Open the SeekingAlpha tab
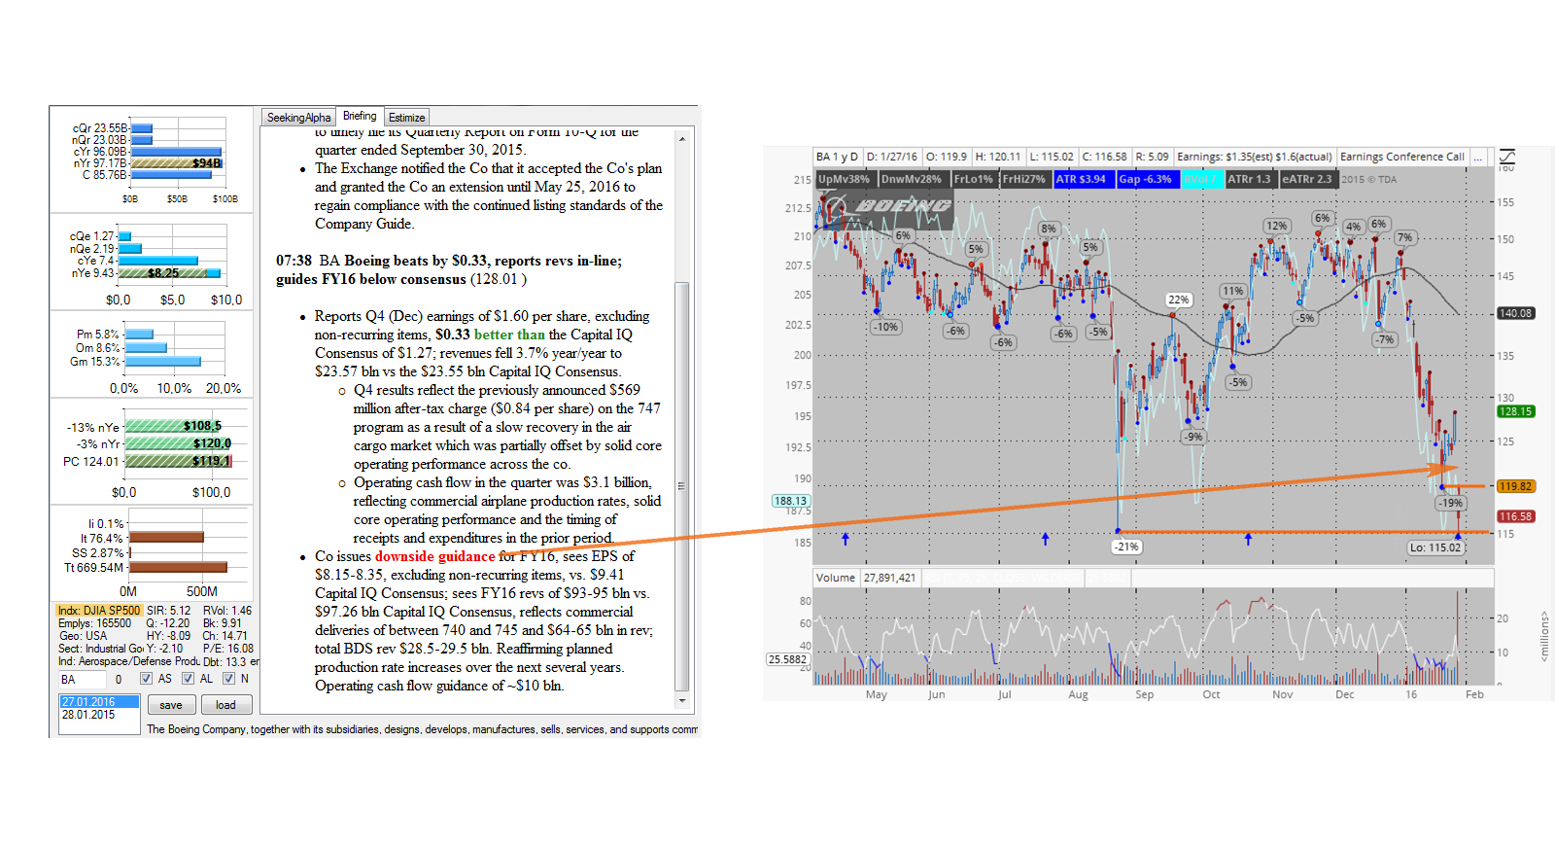 coord(298,118)
